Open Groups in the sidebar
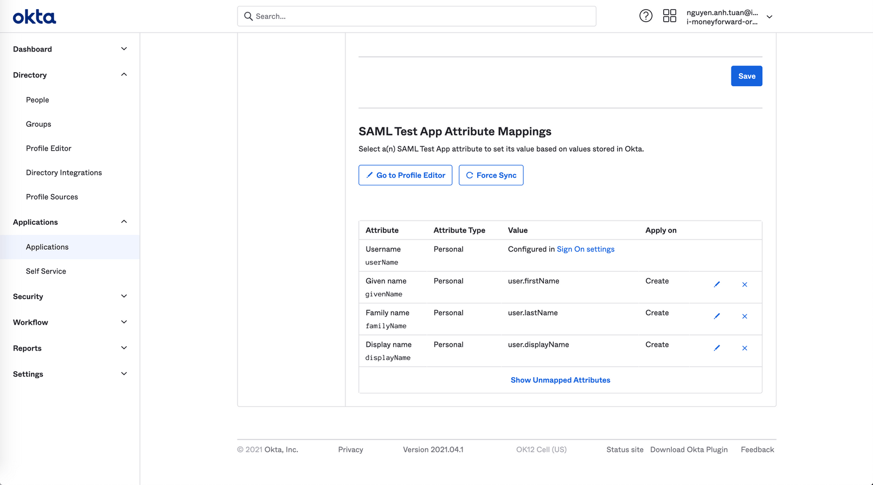This screenshot has width=873, height=485. tap(38, 124)
